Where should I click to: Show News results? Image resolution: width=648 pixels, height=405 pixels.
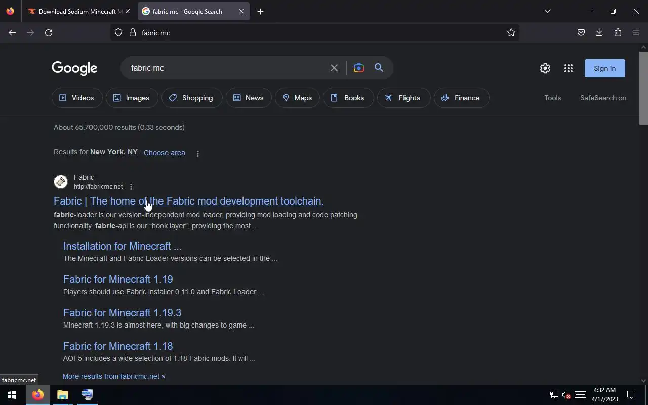249,98
